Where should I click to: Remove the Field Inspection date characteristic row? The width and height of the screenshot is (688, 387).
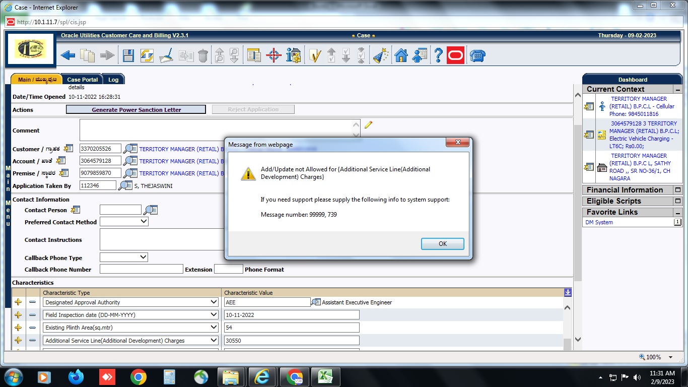(x=33, y=315)
